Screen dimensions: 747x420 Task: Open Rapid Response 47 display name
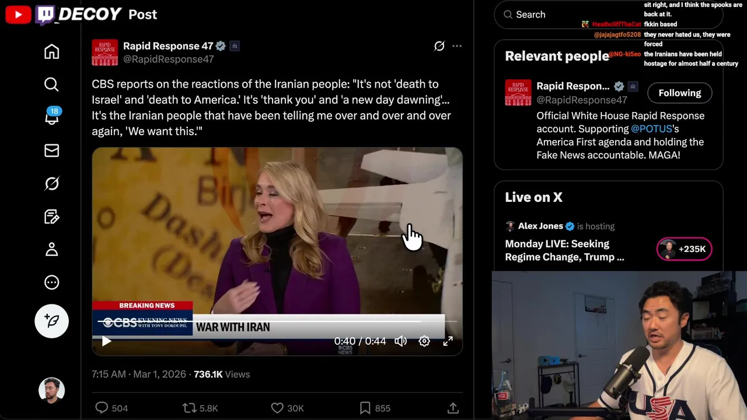point(168,45)
